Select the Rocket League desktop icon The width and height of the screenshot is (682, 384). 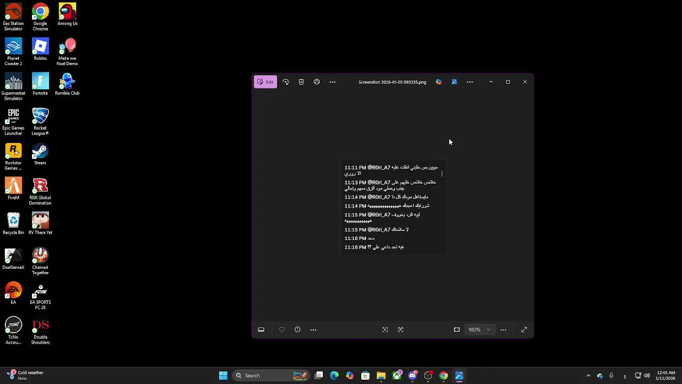(x=40, y=122)
